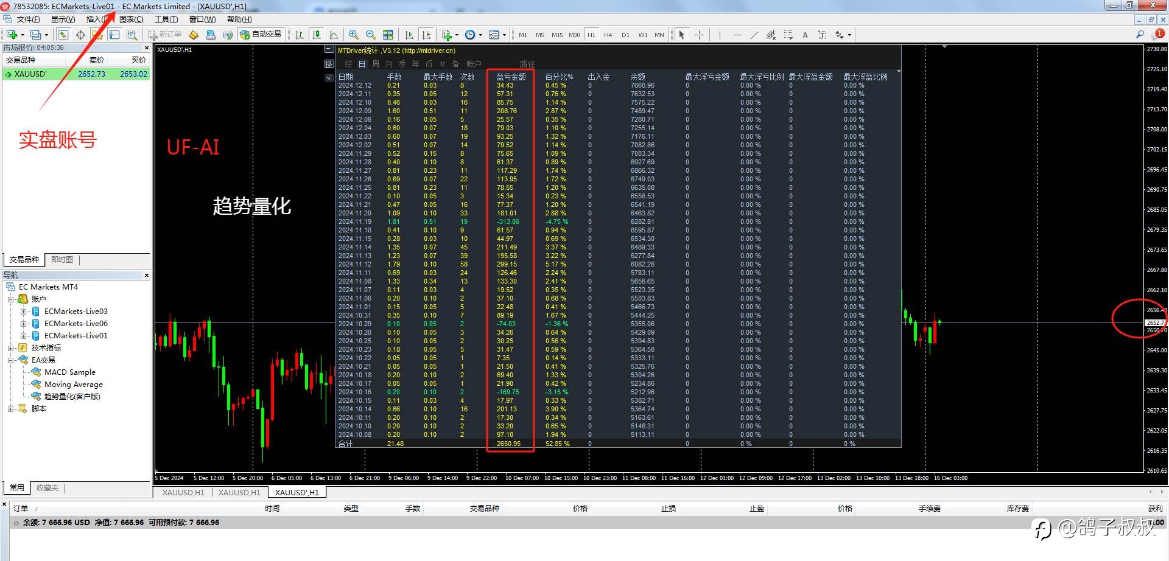Toggle 自动交易 auto trading button
The width and height of the screenshot is (1169, 561).
coord(261,35)
